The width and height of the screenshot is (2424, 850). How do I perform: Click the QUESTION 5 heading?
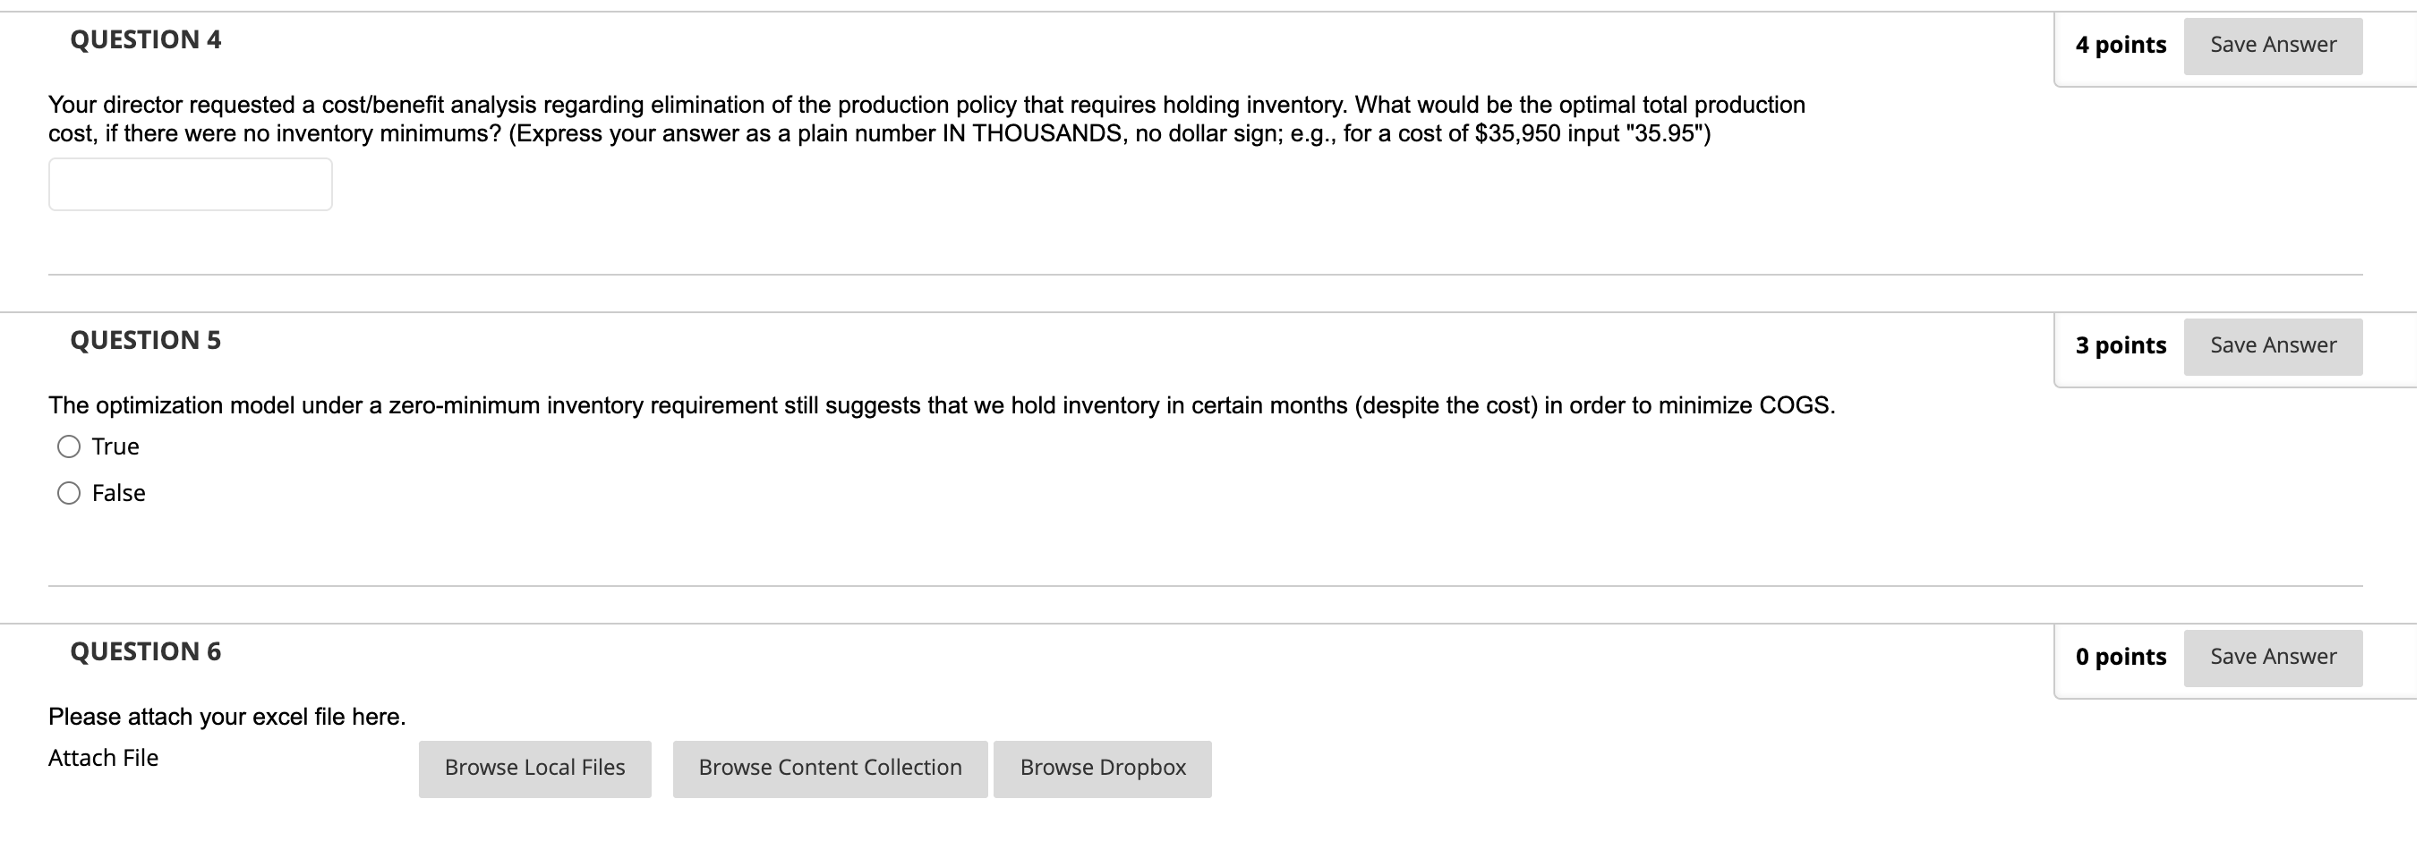coord(145,340)
